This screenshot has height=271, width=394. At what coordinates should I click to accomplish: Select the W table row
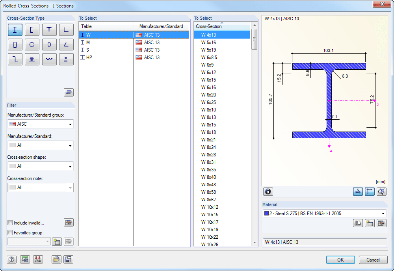pyautogui.click(x=134, y=35)
